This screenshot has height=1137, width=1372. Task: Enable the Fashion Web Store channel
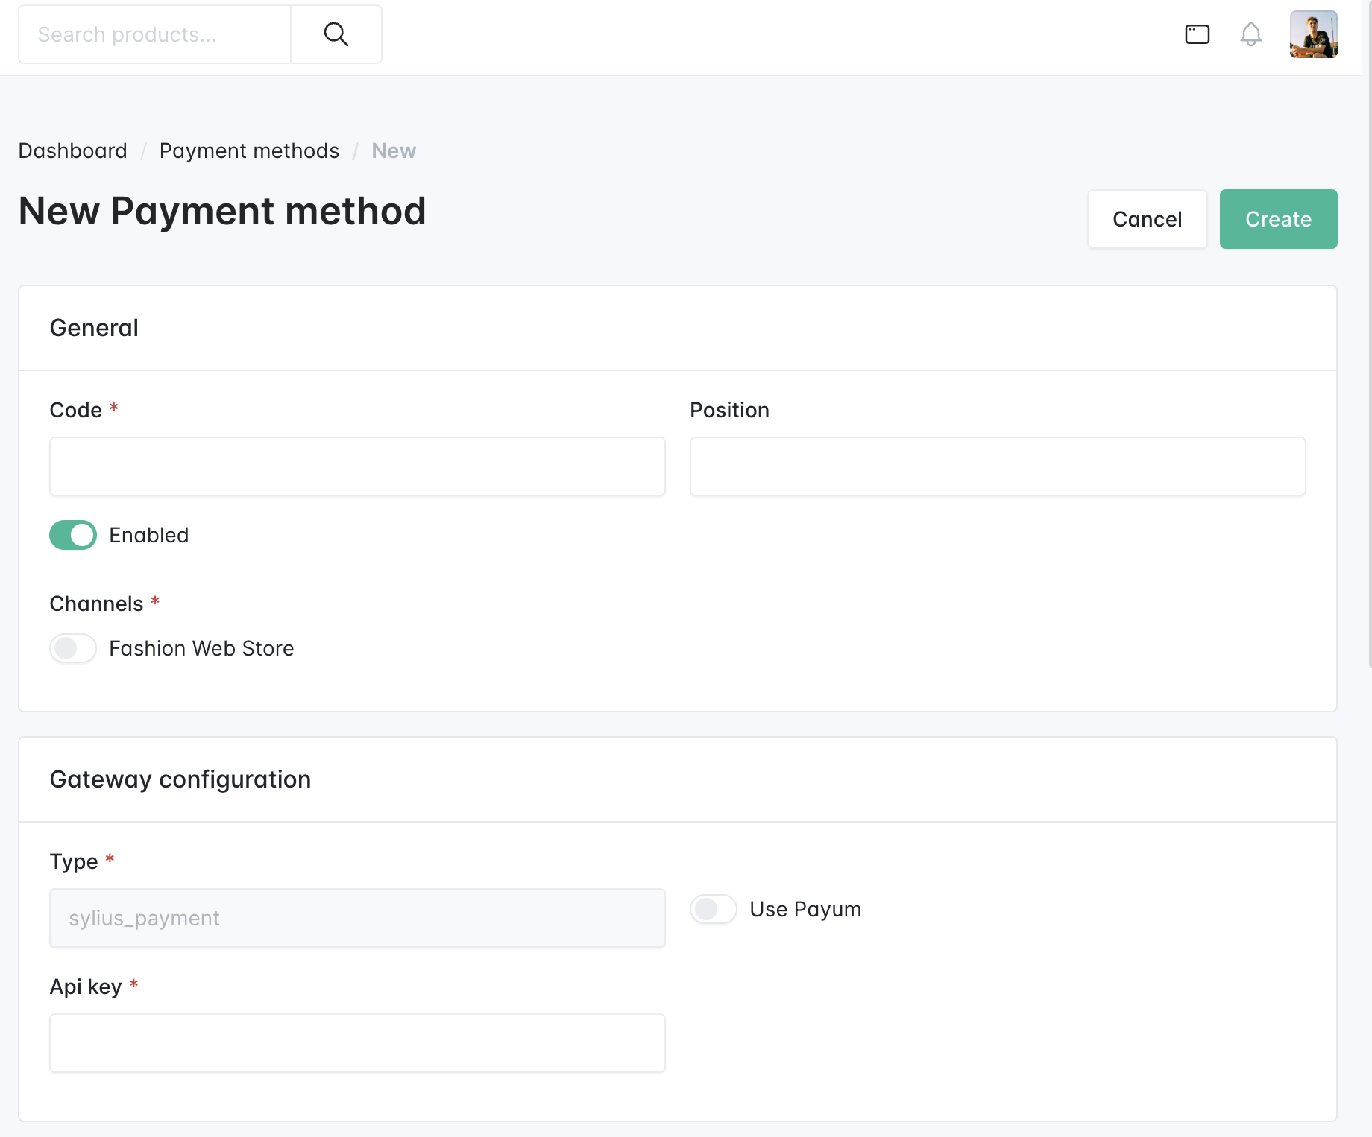click(x=73, y=648)
